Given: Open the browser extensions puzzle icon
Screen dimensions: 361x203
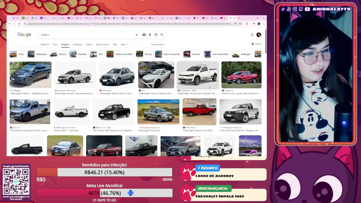Looking at the screenshot, I should (247, 24).
